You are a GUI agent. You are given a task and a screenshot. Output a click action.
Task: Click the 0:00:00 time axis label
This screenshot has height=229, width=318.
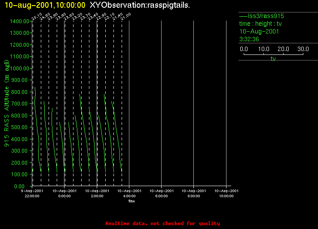pyautogui.click(x=64, y=196)
